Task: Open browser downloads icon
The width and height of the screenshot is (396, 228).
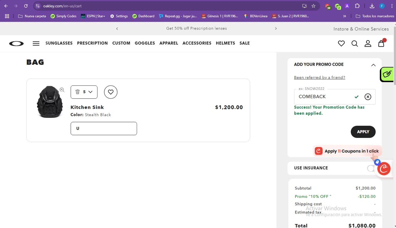Action: (x=372, y=6)
